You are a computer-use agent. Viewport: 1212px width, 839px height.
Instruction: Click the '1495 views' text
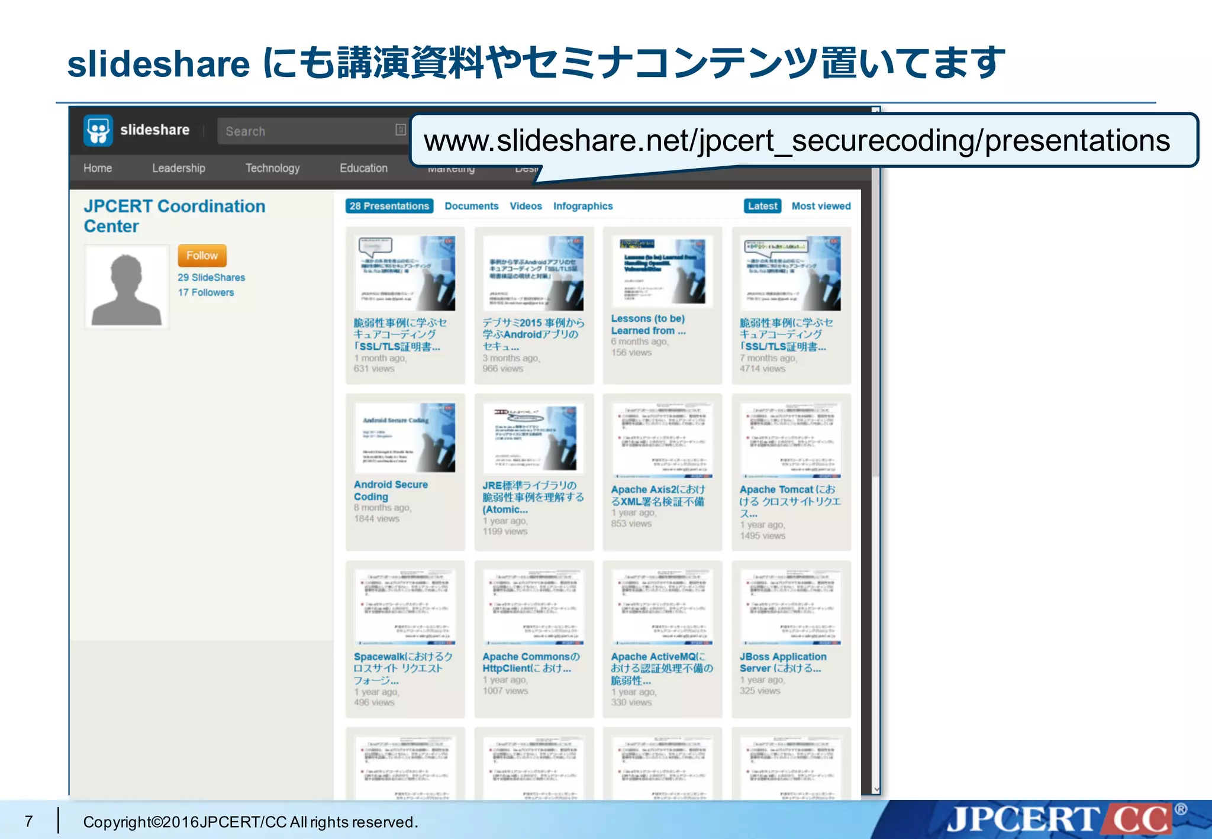point(762,535)
